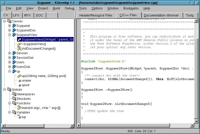Open the Bookmarks menu
The image size is (200, 134).
[x=131, y=8]
